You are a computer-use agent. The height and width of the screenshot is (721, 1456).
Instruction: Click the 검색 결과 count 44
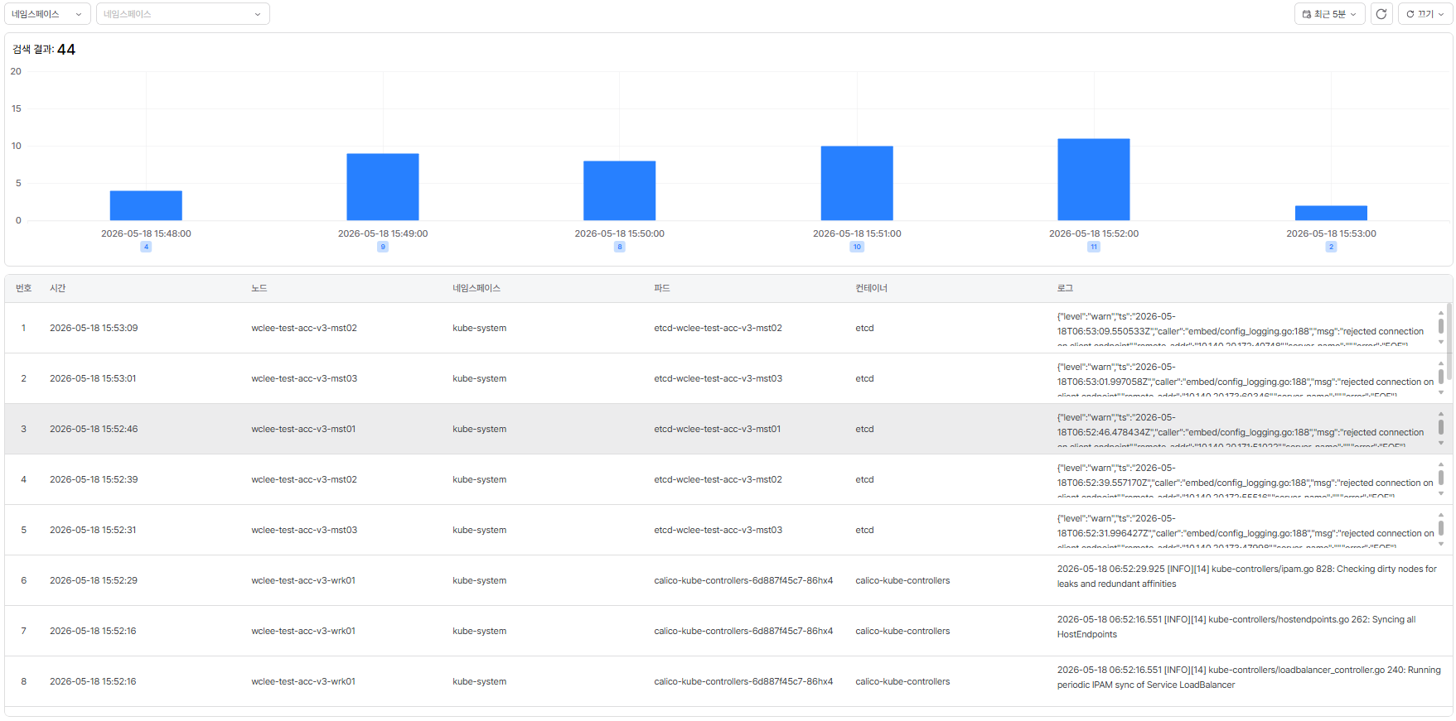(66, 50)
